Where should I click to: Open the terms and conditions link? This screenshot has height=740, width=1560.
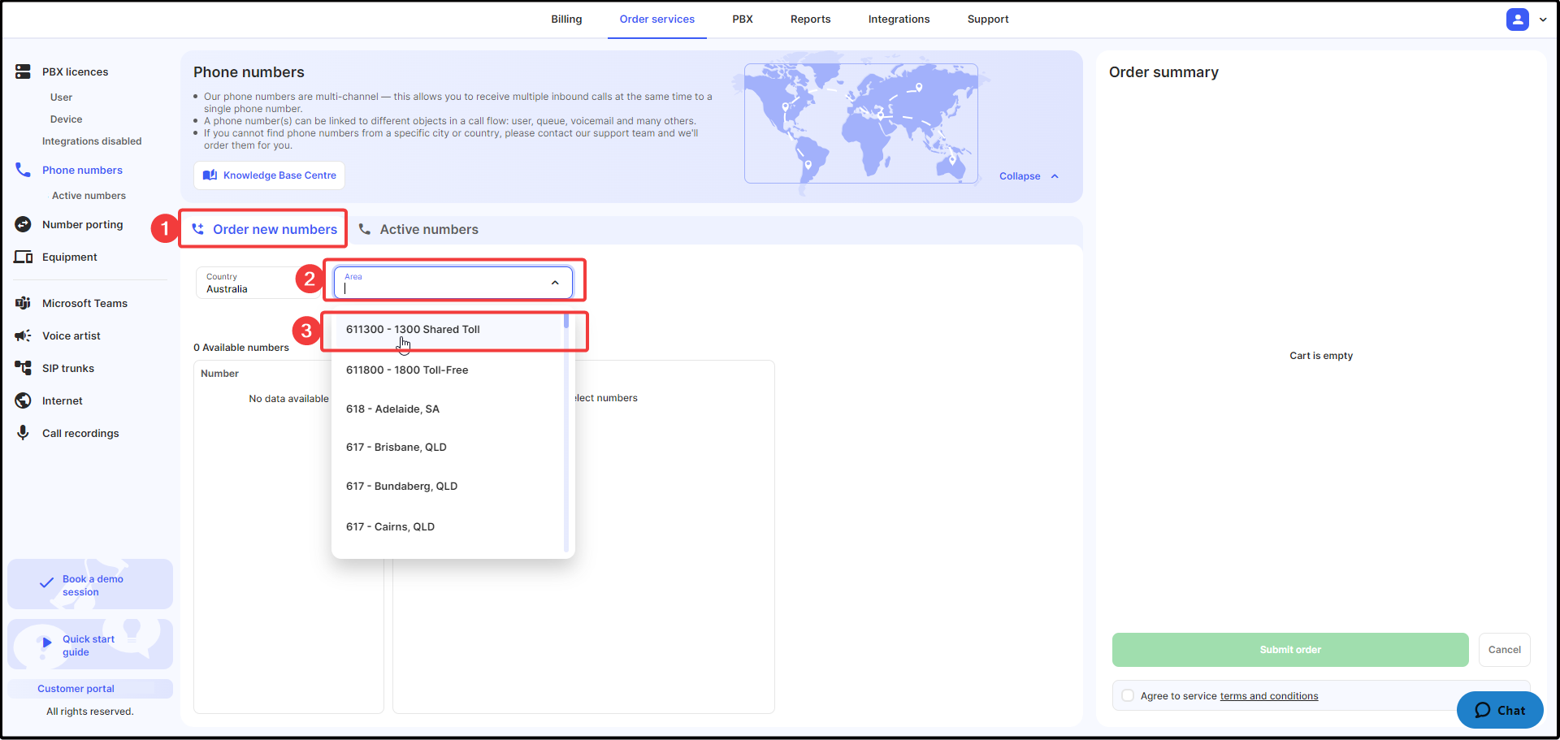pyautogui.click(x=1268, y=696)
